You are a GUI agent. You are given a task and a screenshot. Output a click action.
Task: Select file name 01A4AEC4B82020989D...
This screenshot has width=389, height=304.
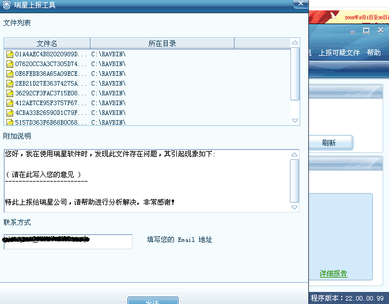(51, 54)
